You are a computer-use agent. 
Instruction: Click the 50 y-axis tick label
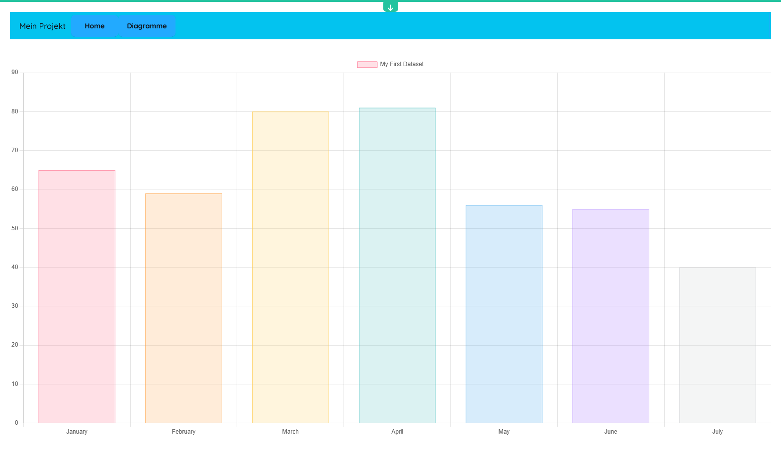coord(15,228)
